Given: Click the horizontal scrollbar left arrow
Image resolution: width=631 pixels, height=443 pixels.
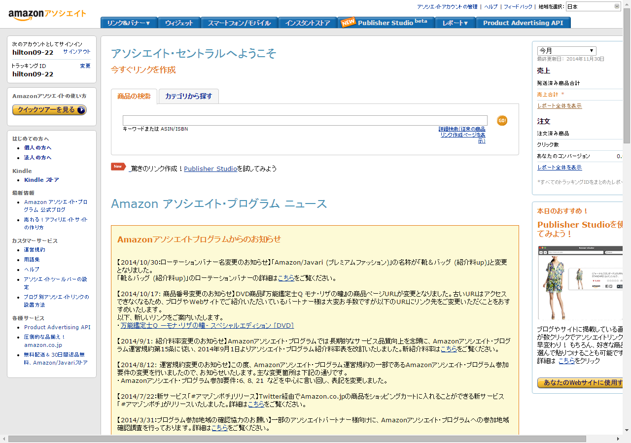Looking at the screenshot, I should [4, 439].
